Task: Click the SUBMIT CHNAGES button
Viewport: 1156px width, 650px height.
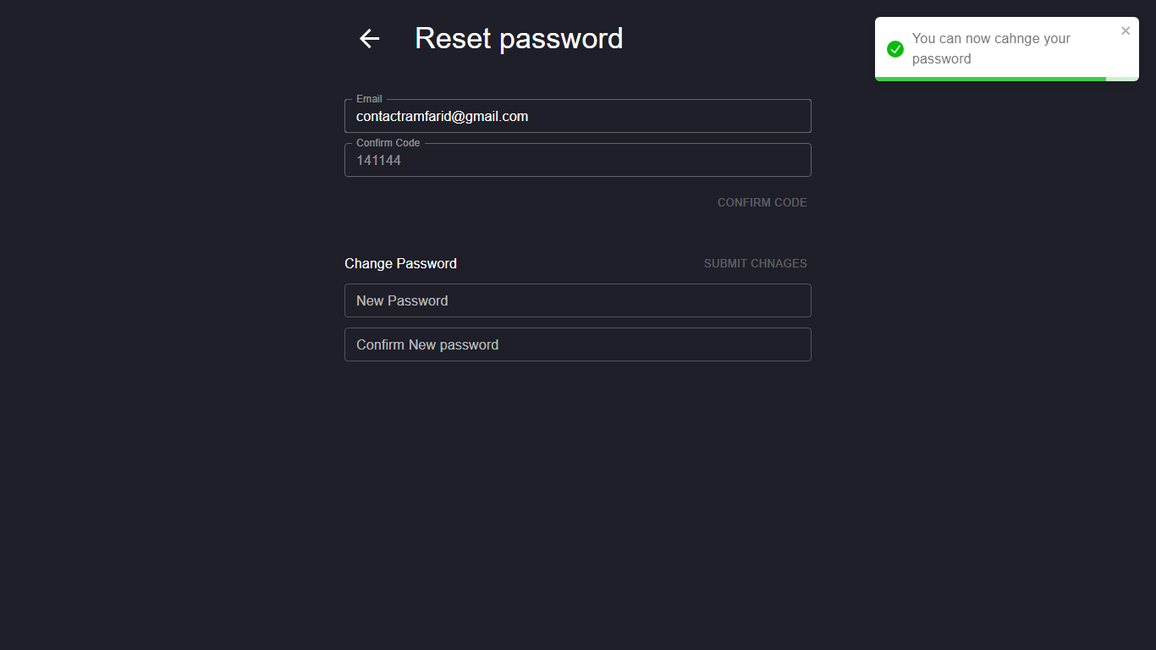Action: [x=755, y=263]
